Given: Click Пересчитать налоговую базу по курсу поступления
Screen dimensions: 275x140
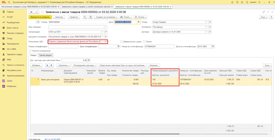Looking at the screenshot, I should [122, 65].
